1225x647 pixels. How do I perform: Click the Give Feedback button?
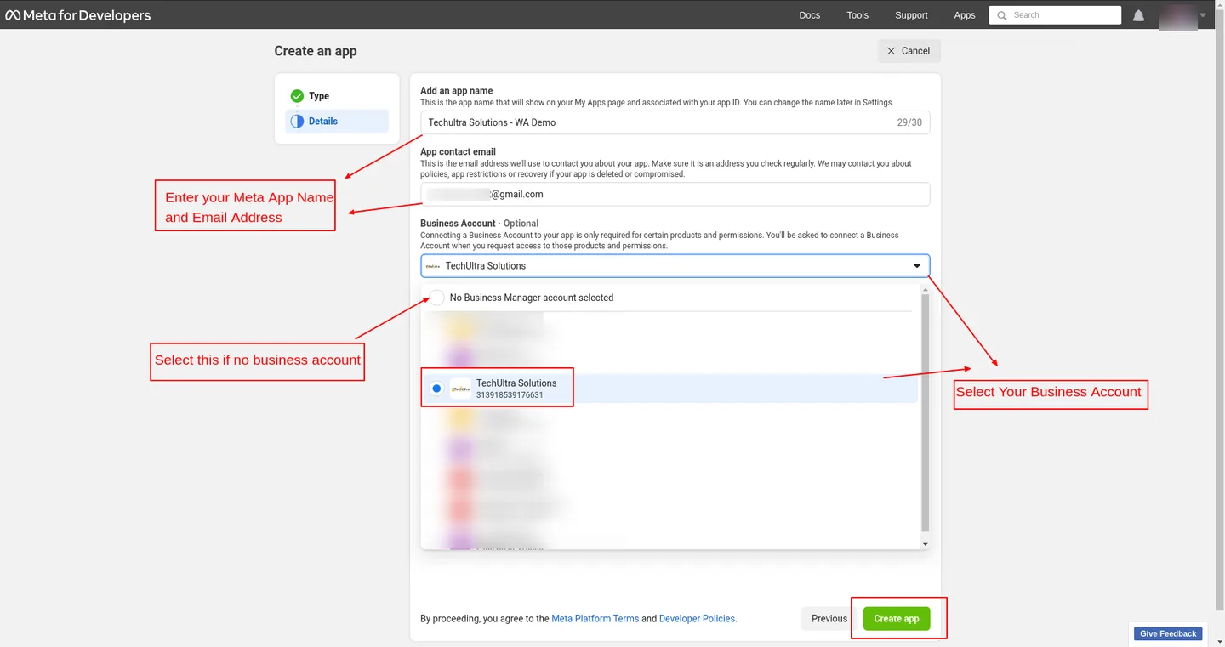[x=1168, y=633]
